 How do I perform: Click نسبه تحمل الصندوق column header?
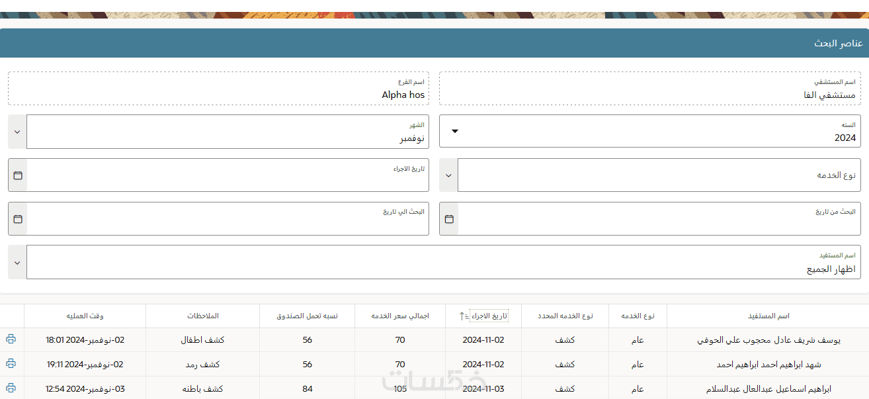(x=307, y=316)
